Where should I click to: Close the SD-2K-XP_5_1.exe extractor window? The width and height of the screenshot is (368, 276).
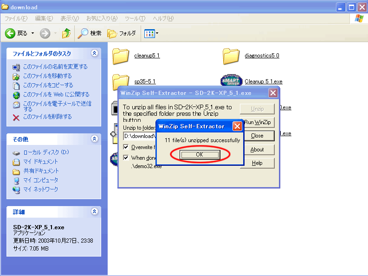tap(273, 93)
